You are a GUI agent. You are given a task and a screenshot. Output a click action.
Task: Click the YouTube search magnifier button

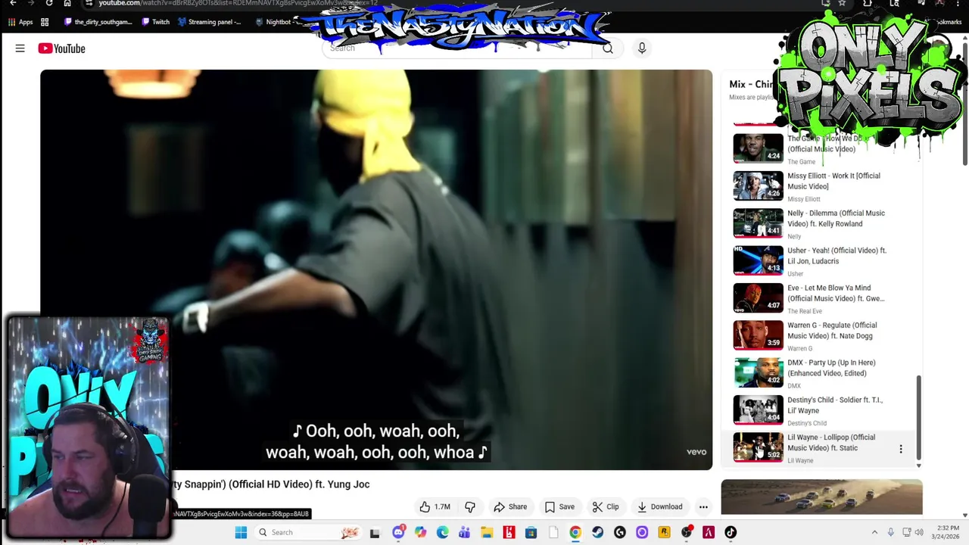(607, 48)
